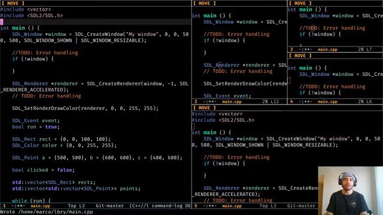383x215 pixels.
Task: Click the nested vector 'points;' declaration line
Action: (76, 189)
